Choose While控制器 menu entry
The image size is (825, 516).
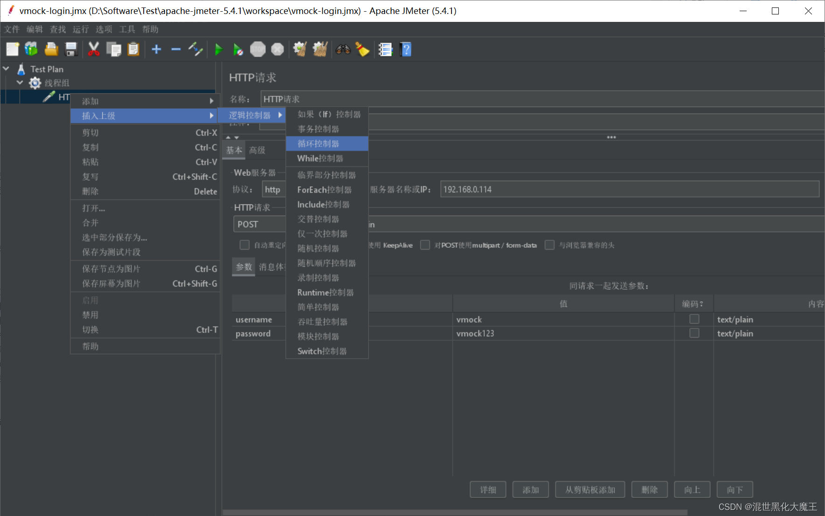tap(327, 158)
